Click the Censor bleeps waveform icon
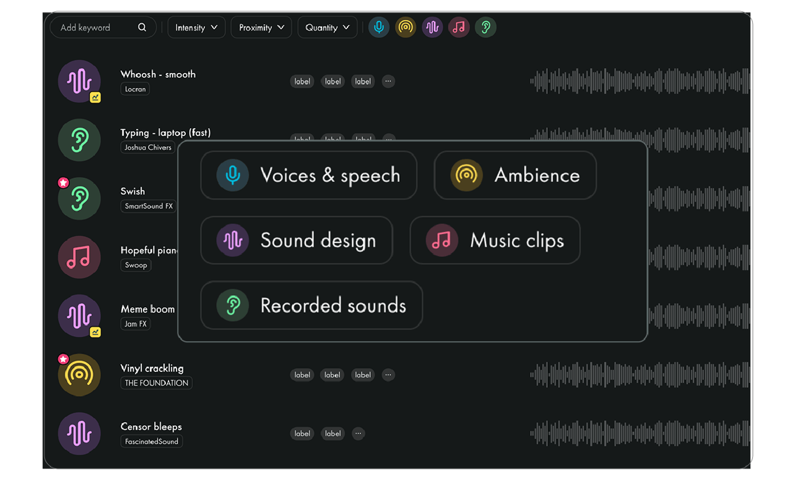This screenshot has height=479, width=805. (x=79, y=434)
